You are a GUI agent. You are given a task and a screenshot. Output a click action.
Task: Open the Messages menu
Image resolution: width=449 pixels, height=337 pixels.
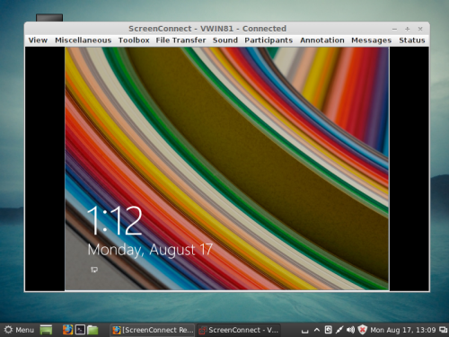tap(371, 40)
